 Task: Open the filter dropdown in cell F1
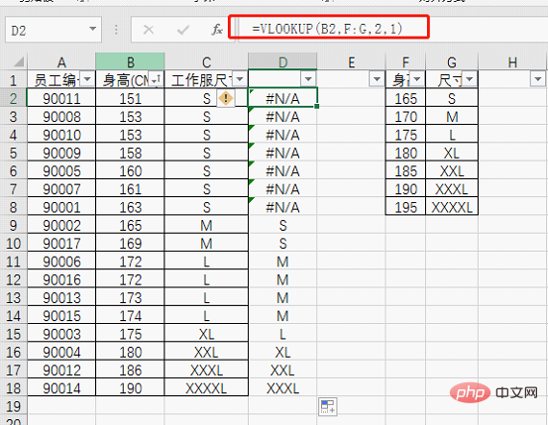416,79
